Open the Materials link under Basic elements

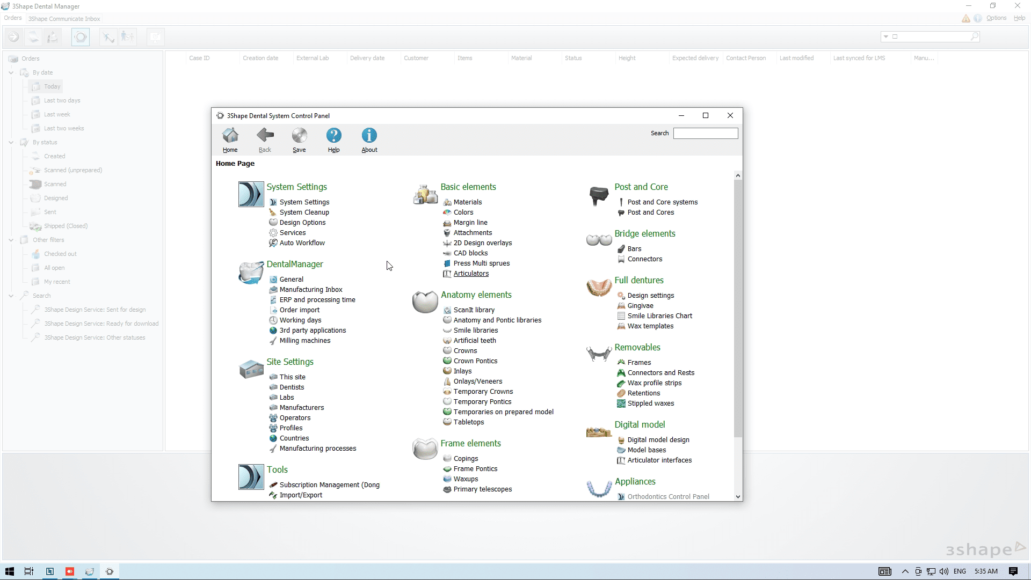click(467, 202)
